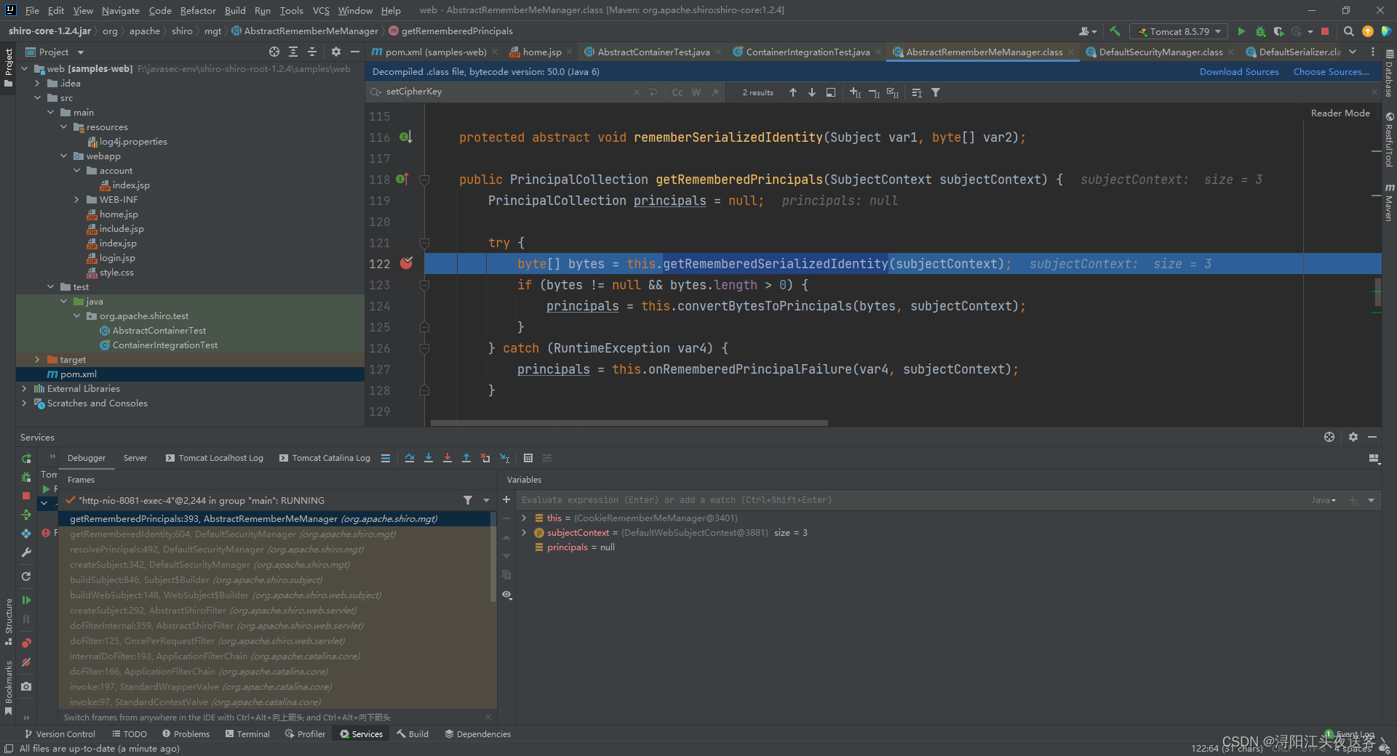This screenshot has height=756, width=1397.
Task: Expand WEB-INF folder
Action: coord(76,200)
